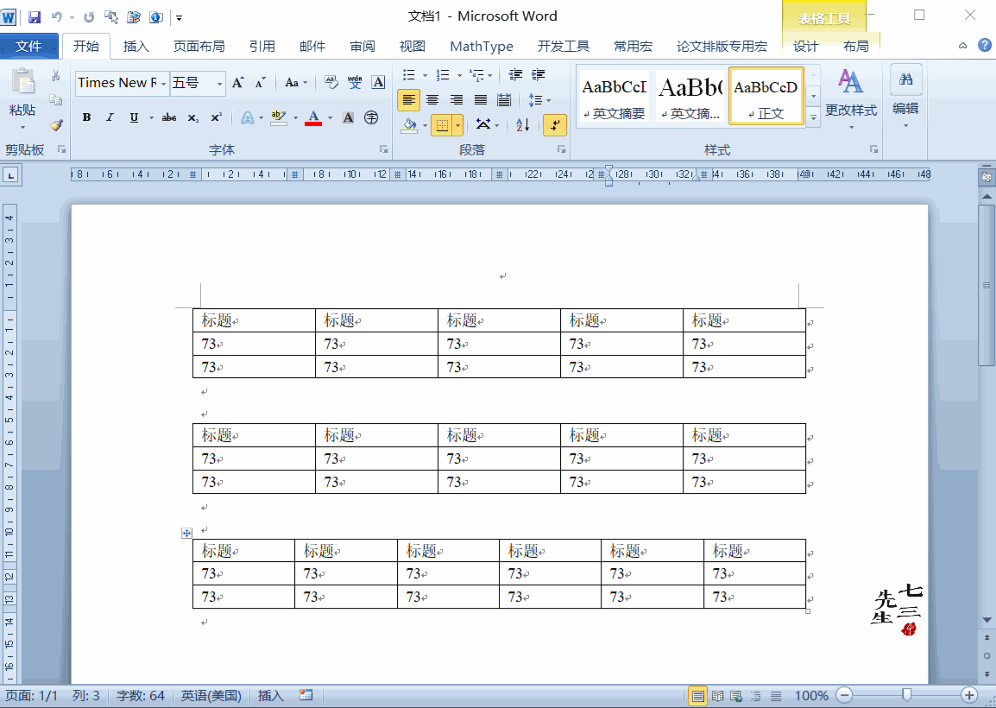
Task: Switch to Web Layout view in status bar
Action: (737, 696)
